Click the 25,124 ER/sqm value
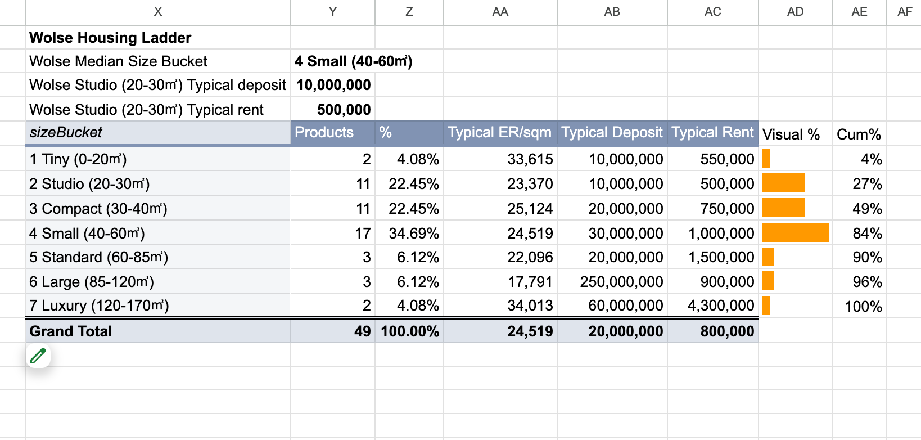 pyautogui.click(x=500, y=209)
